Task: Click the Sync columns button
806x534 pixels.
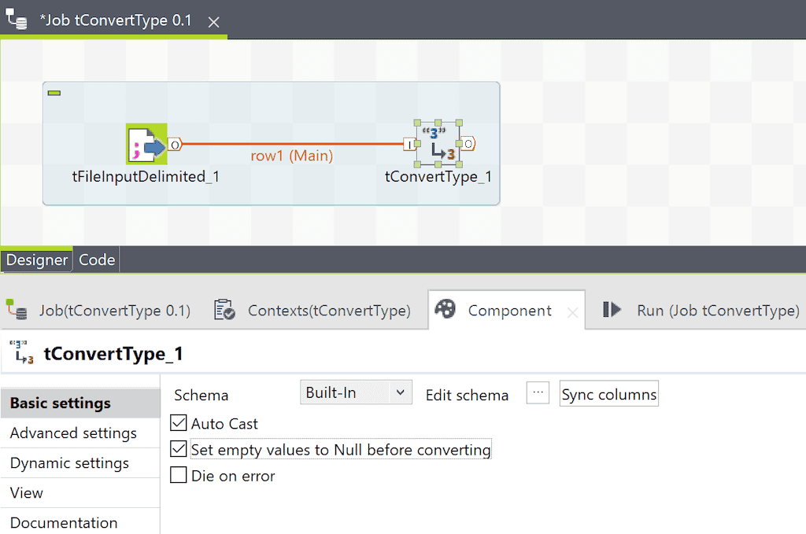Action: pos(608,392)
